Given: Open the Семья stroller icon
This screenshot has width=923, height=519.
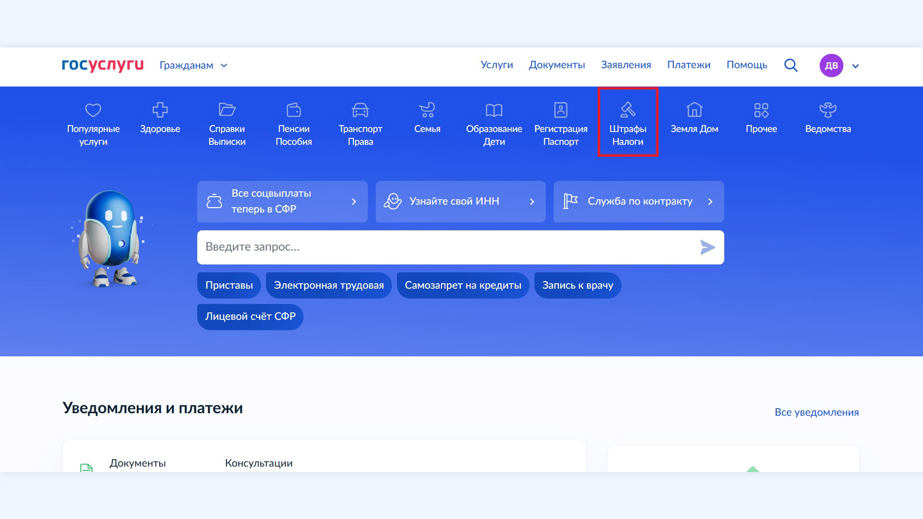Looking at the screenshot, I should (427, 110).
